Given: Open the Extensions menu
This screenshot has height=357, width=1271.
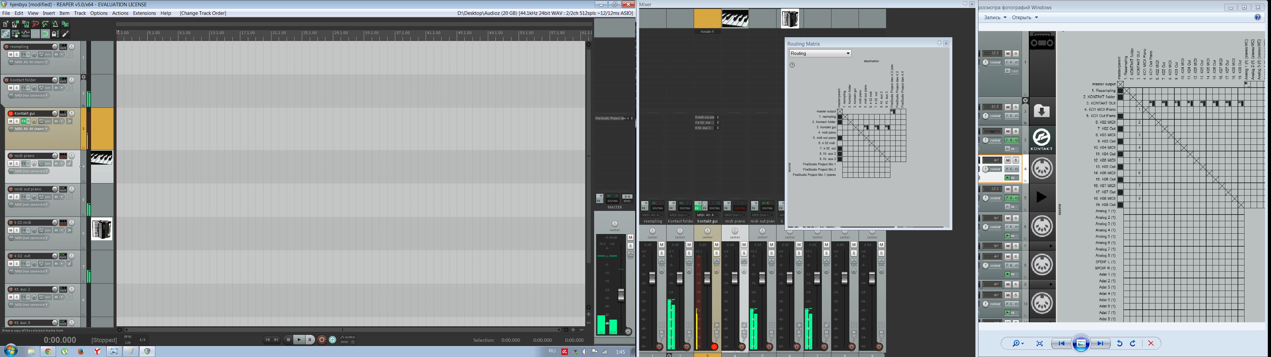Looking at the screenshot, I should tap(145, 13).
